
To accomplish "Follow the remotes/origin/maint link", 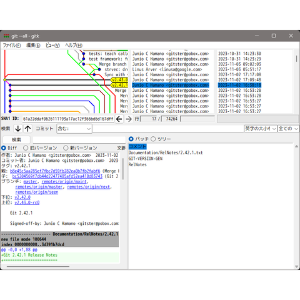I will point(64,181).
